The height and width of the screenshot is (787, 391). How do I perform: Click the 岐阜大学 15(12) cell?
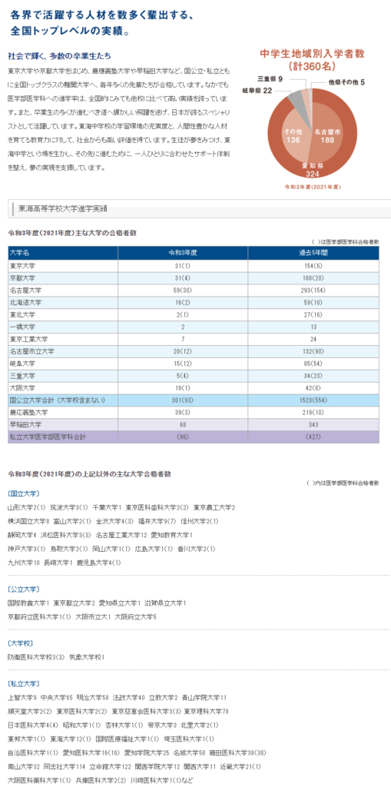click(x=183, y=364)
